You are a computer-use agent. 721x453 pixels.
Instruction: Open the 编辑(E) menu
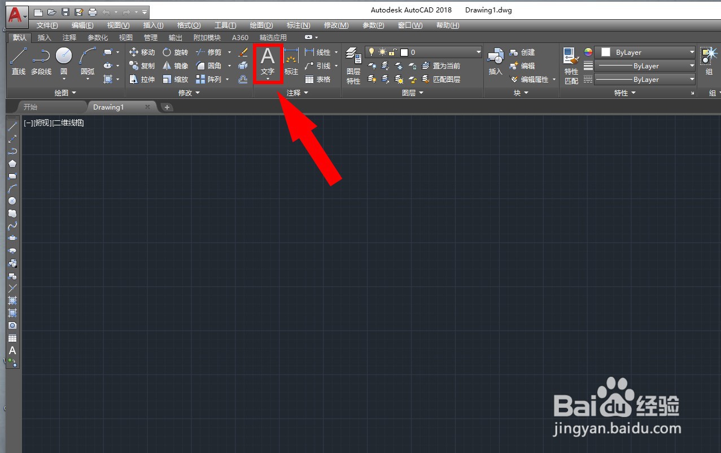pos(82,25)
